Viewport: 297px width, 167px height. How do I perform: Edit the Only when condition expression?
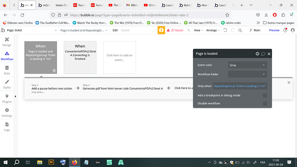(x=240, y=86)
